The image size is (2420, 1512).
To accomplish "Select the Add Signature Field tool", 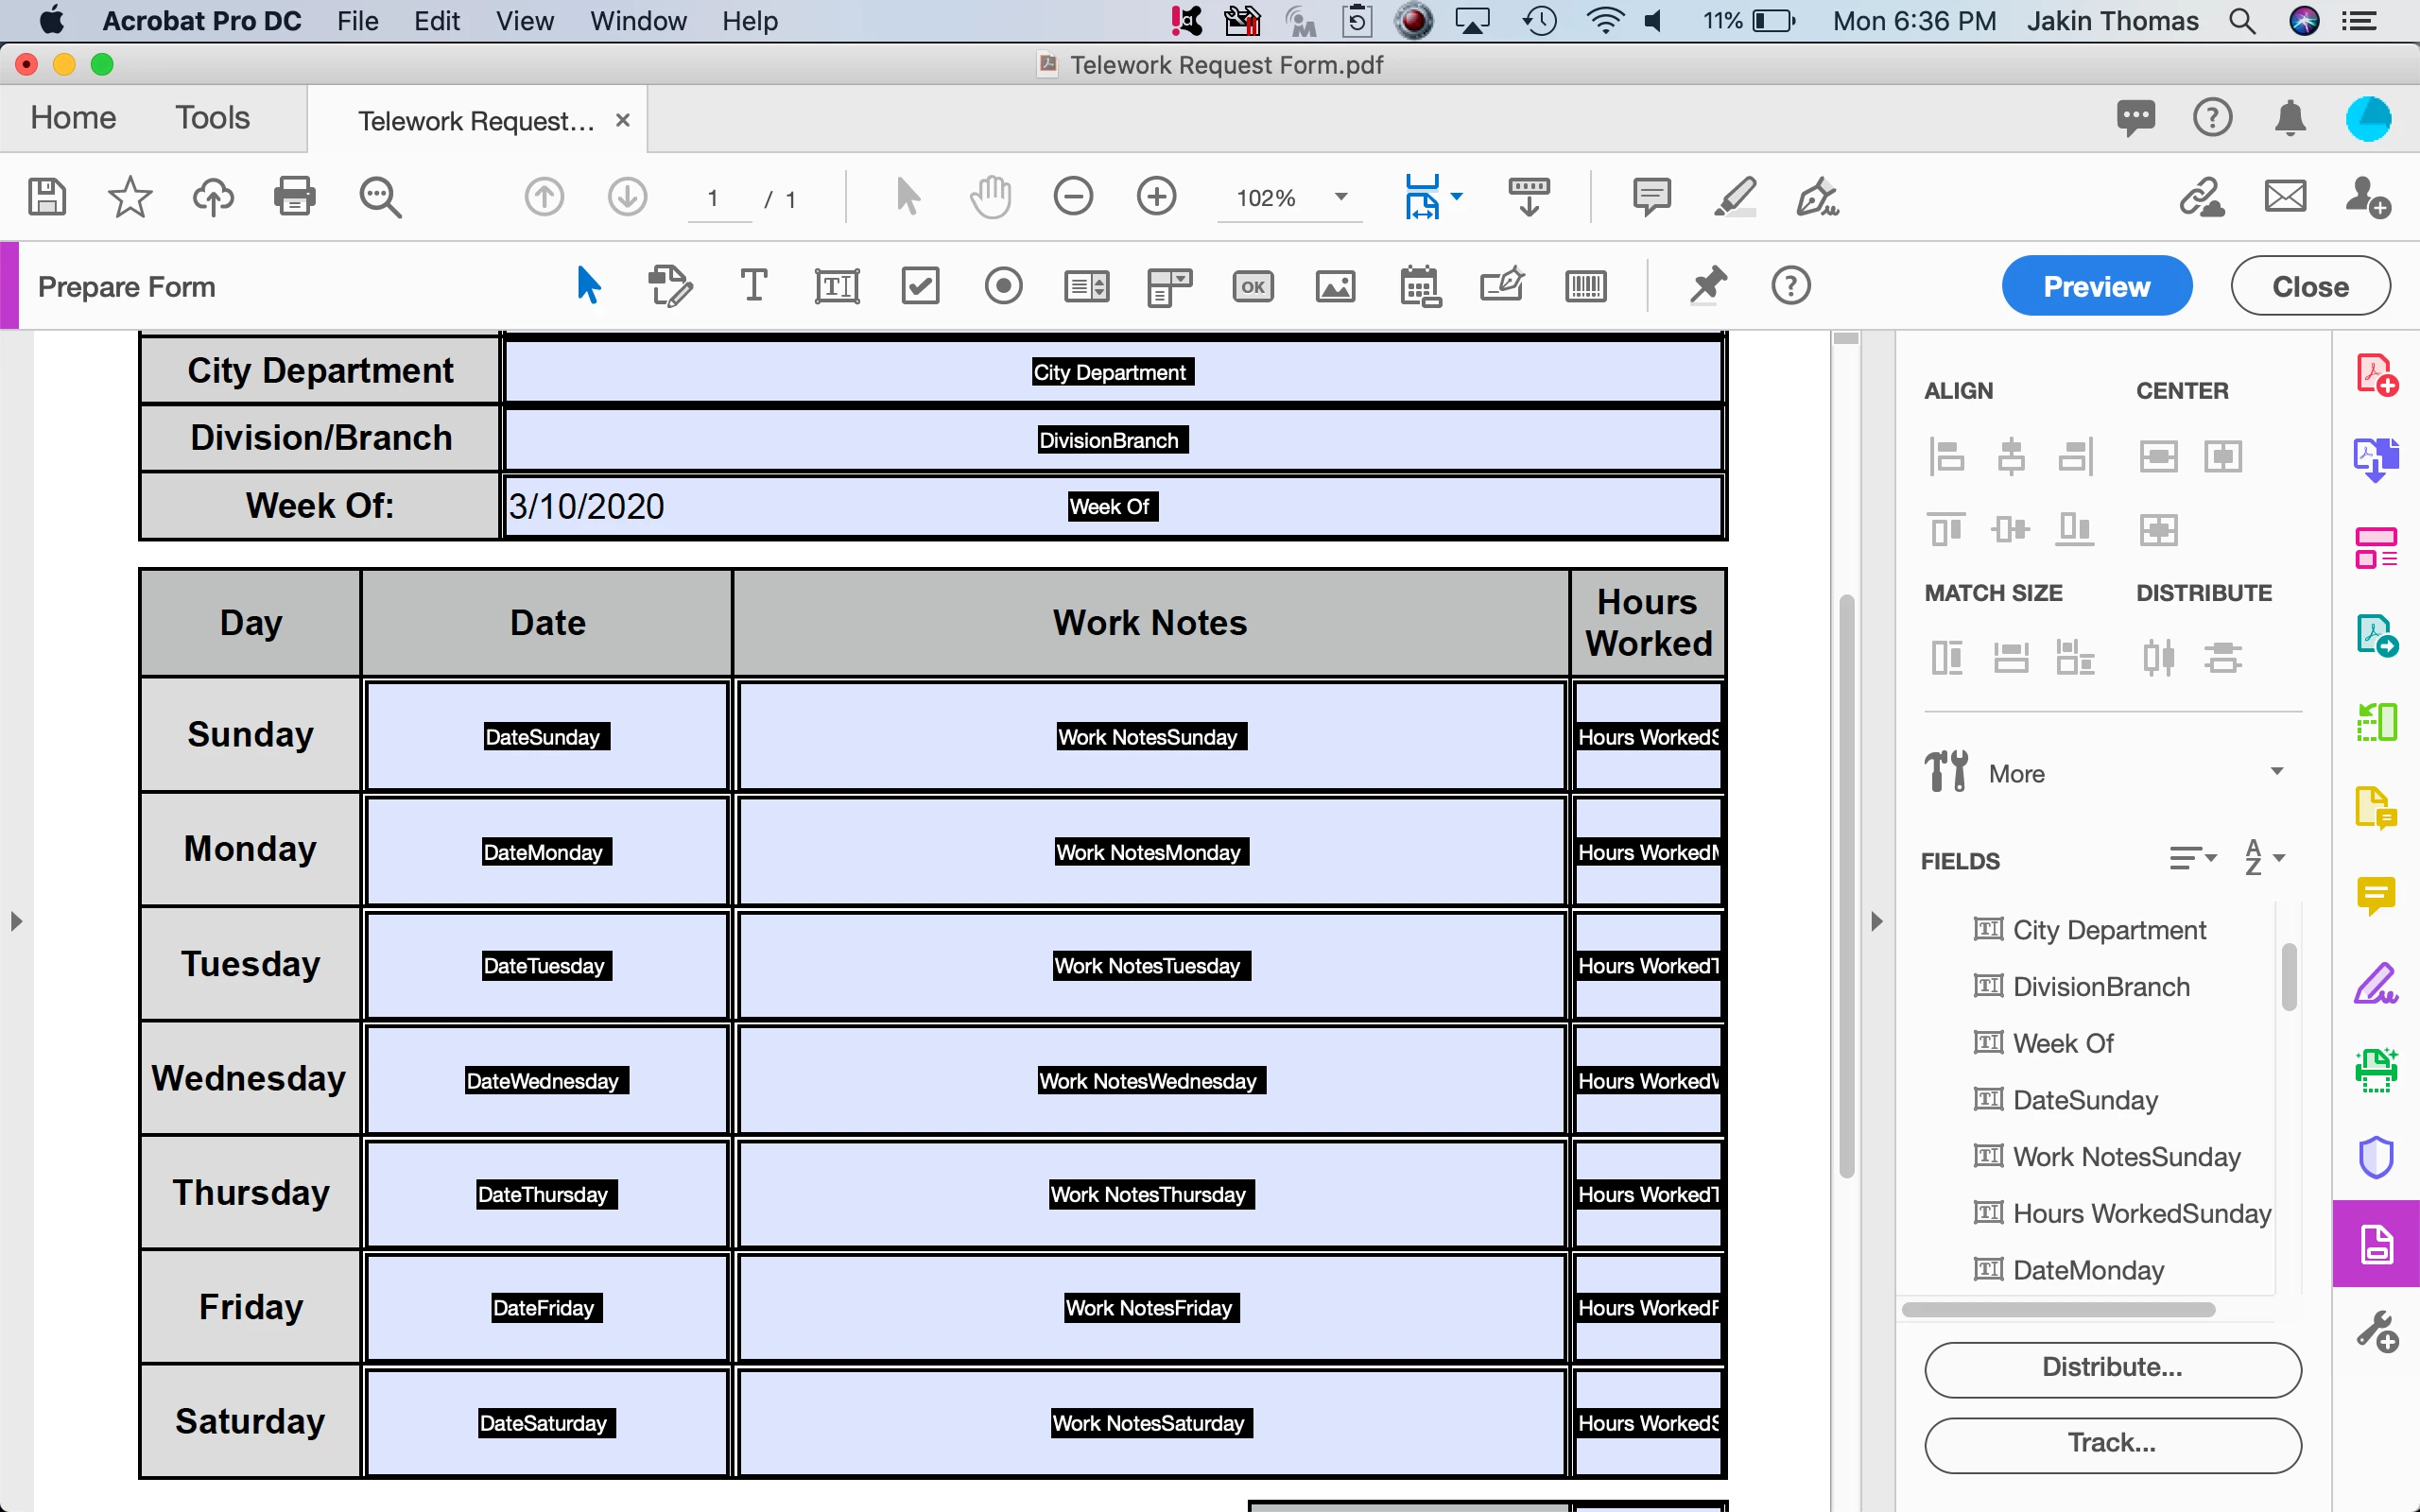I will click(1502, 287).
